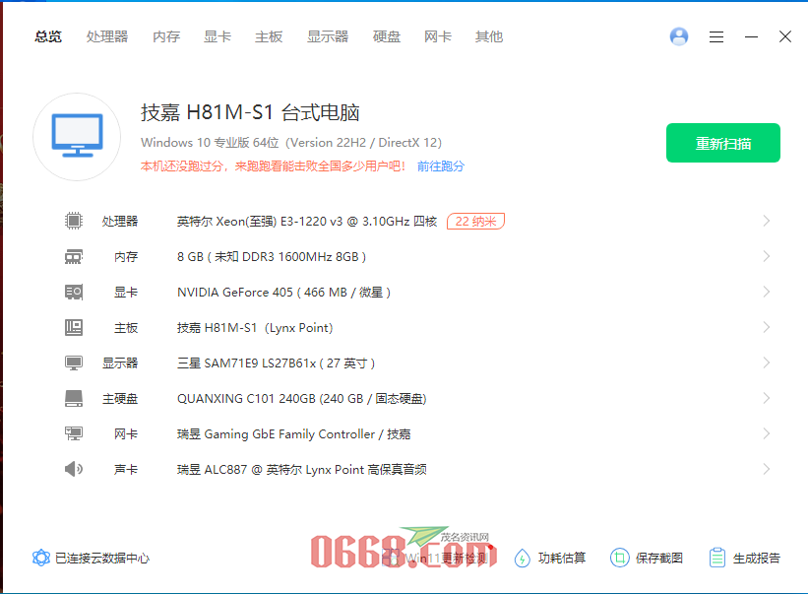
Task: Open the 显示器 tab
Action: (327, 36)
